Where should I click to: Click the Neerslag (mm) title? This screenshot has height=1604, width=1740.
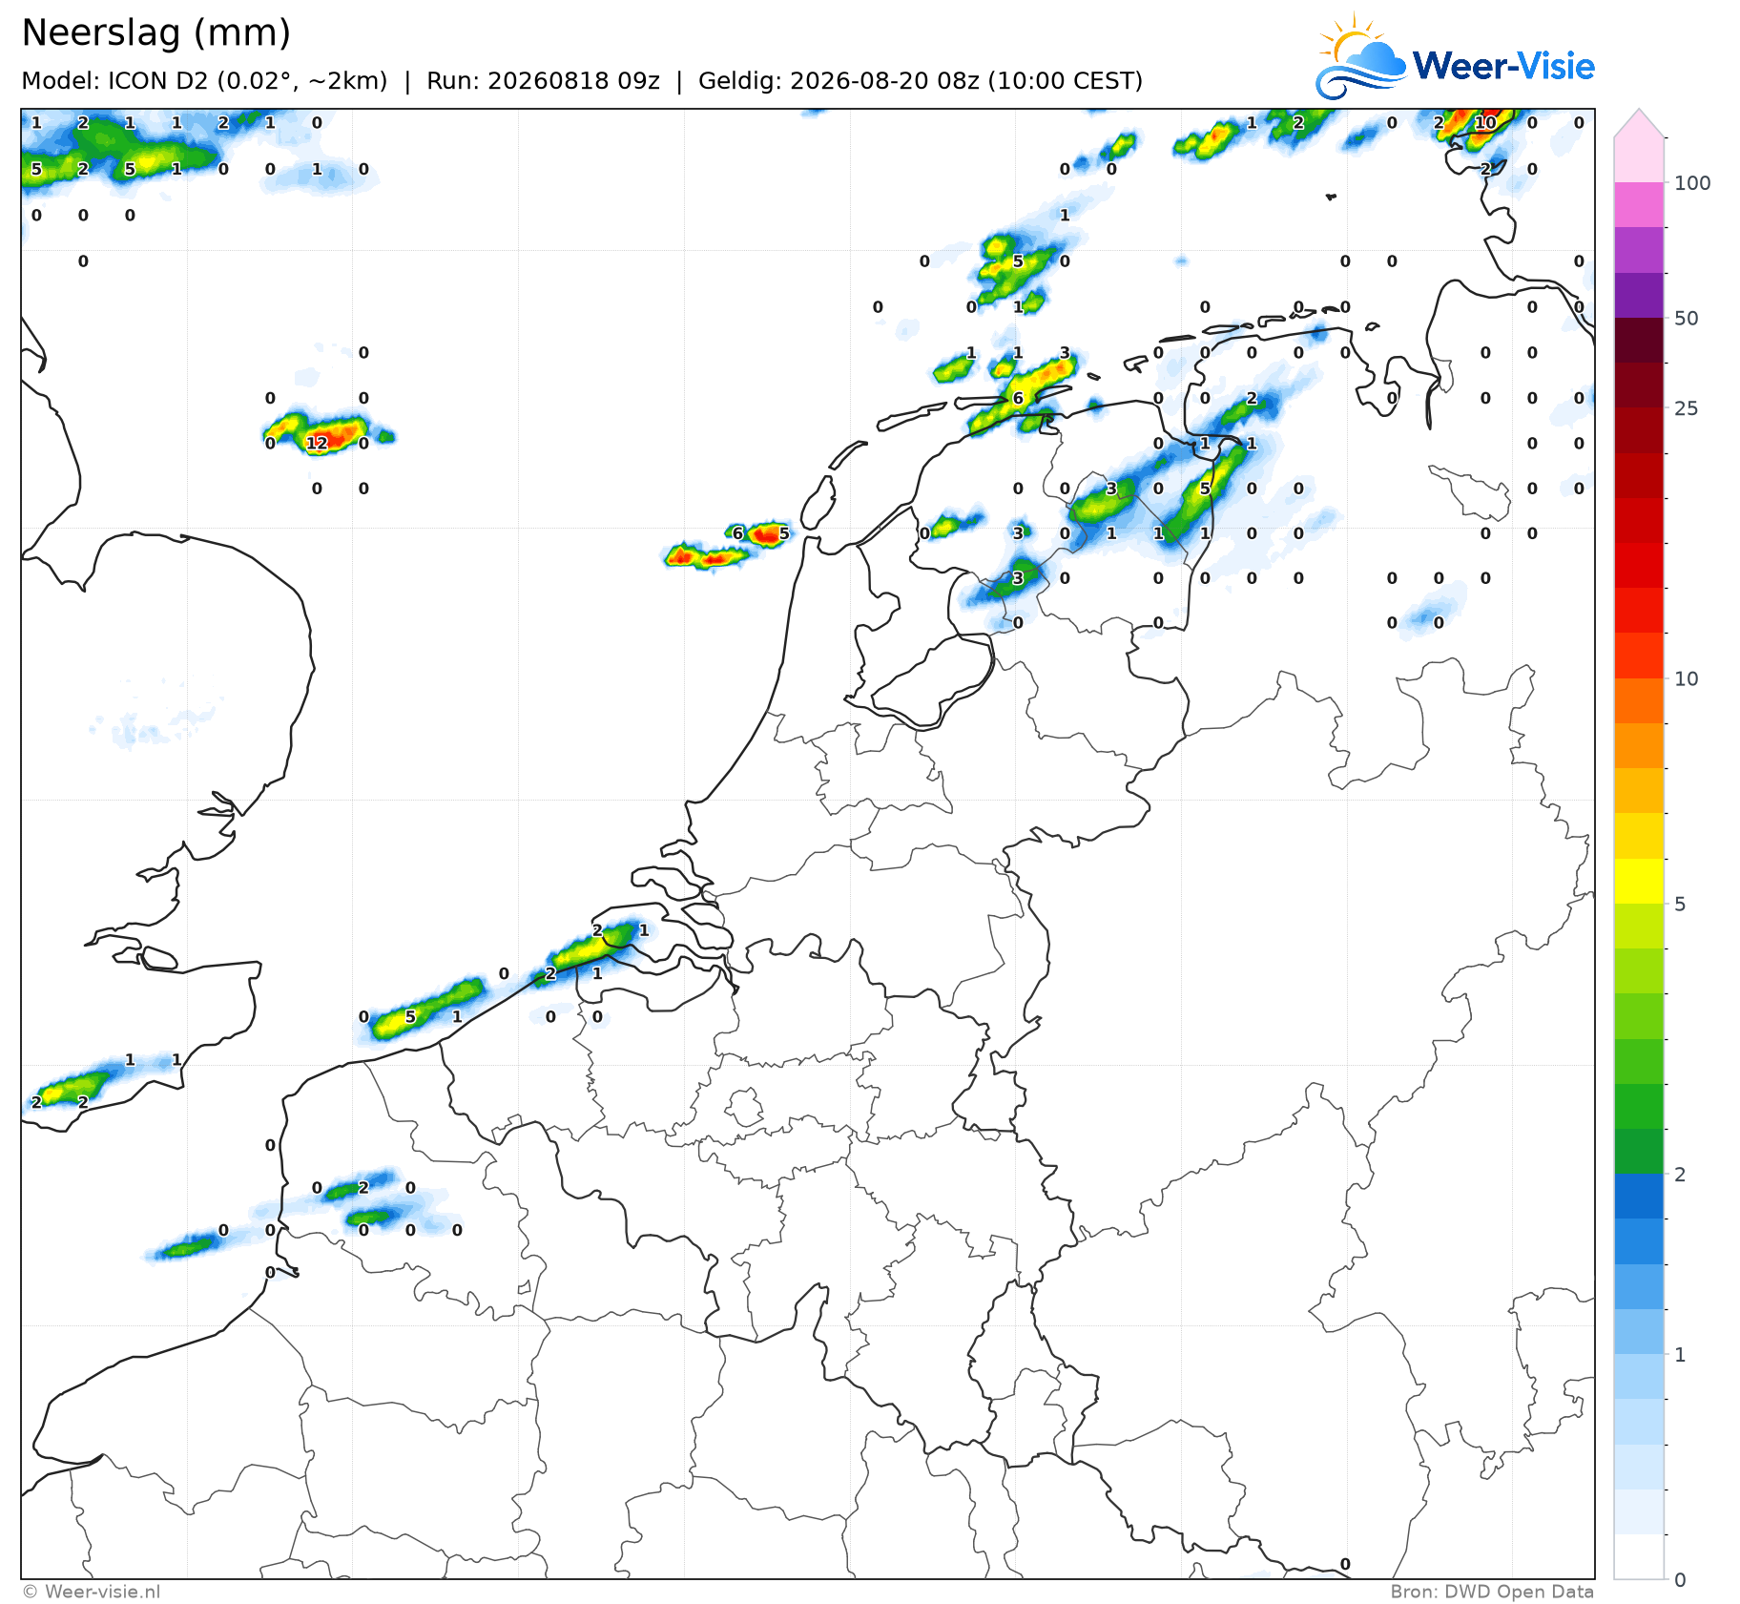point(155,32)
